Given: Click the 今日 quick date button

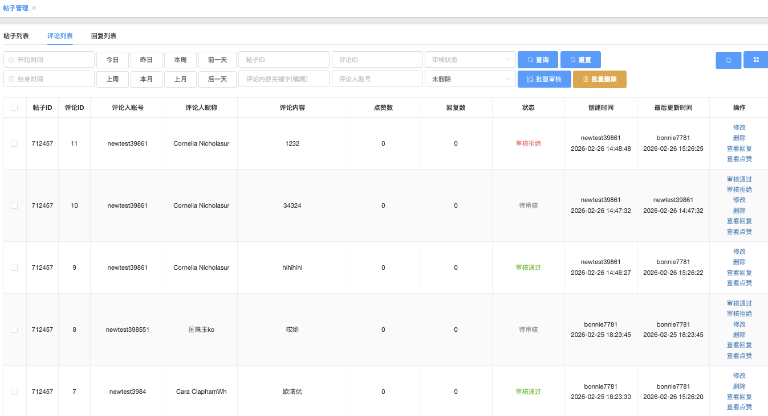Looking at the screenshot, I should [x=112, y=60].
